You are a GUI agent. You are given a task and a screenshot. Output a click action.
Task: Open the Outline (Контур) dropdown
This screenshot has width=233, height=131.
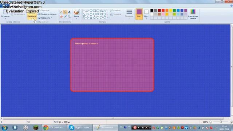click(116, 11)
